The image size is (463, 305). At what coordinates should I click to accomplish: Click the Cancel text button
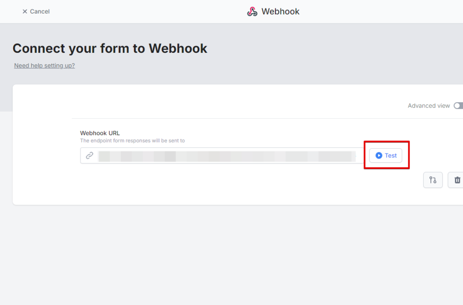40,11
